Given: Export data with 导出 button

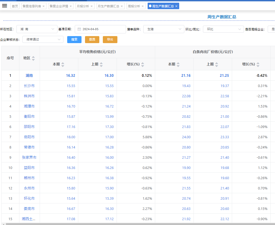Looking at the screenshot, I should (110, 39).
